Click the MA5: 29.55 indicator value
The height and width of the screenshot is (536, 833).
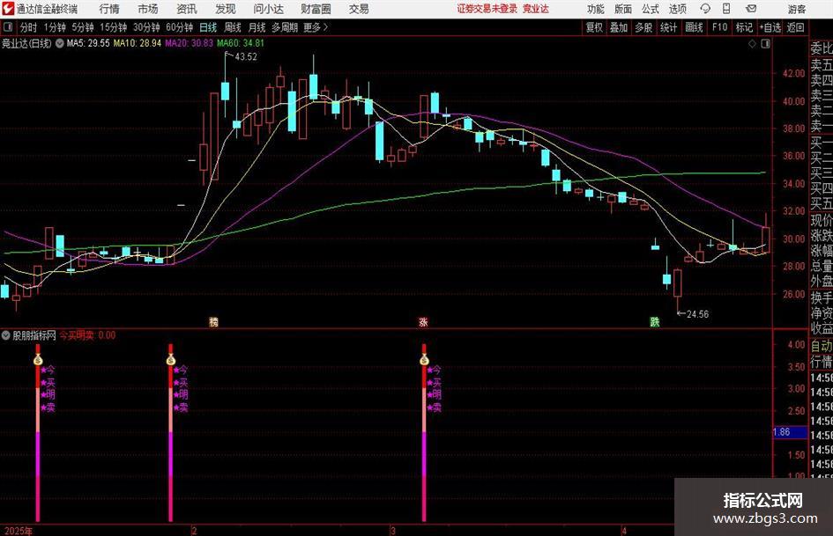pos(88,43)
